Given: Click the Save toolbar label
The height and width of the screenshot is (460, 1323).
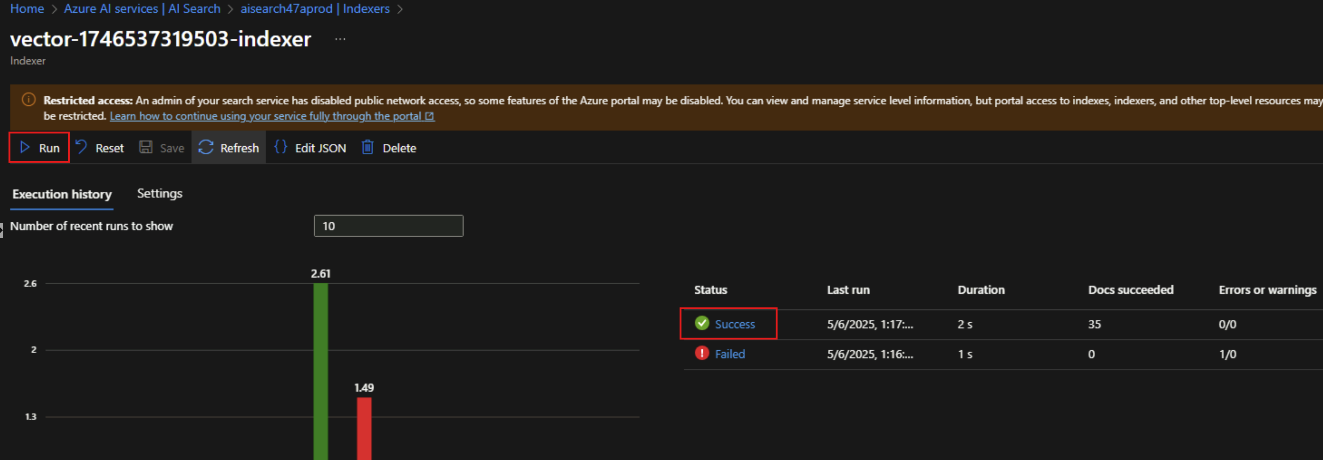Looking at the screenshot, I should 172,148.
